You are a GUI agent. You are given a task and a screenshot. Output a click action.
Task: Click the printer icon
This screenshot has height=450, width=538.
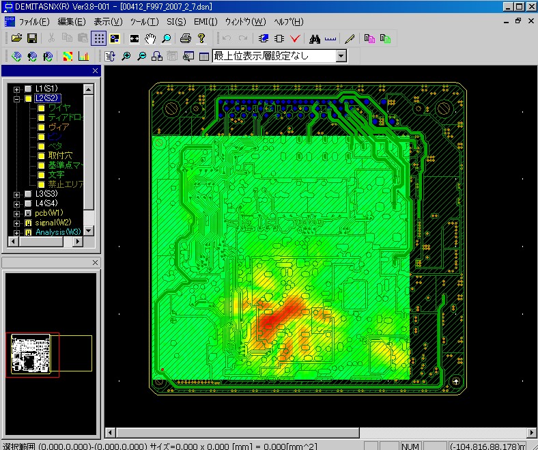(186, 38)
